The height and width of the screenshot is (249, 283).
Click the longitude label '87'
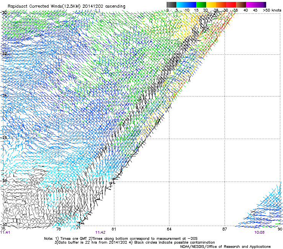click(224, 229)
